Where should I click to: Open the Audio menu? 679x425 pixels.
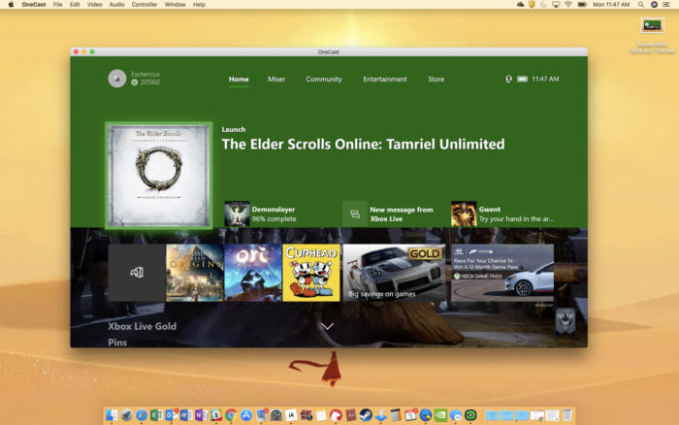tap(116, 4)
